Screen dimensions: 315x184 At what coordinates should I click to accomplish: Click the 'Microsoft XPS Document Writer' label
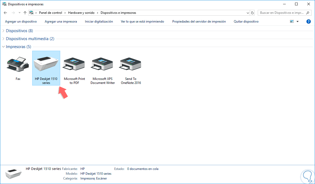pyautogui.click(x=103, y=81)
